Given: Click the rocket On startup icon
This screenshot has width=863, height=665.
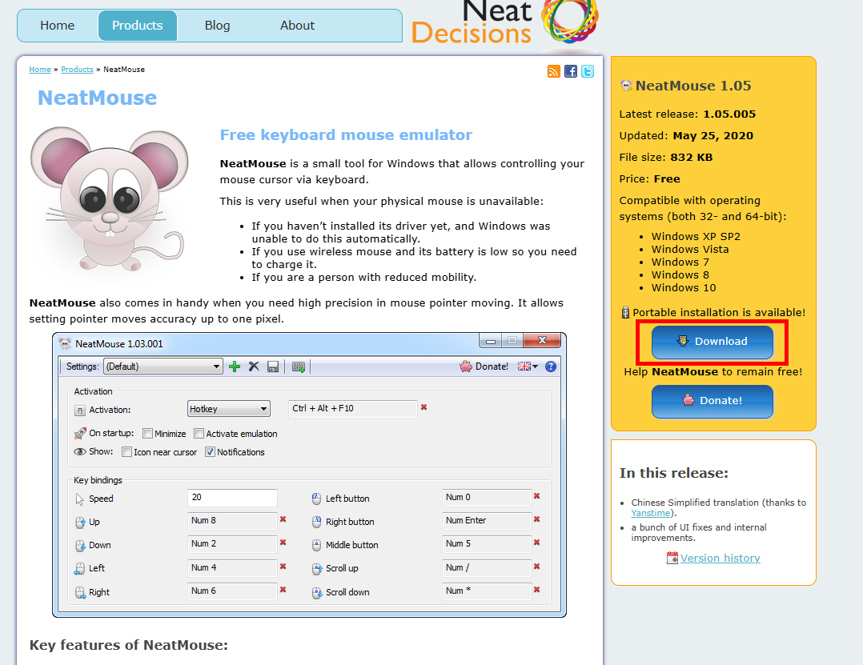Looking at the screenshot, I should 80,434.
